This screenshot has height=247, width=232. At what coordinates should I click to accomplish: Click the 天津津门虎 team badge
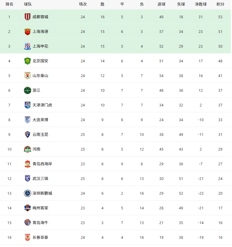(x=27, y=105)
